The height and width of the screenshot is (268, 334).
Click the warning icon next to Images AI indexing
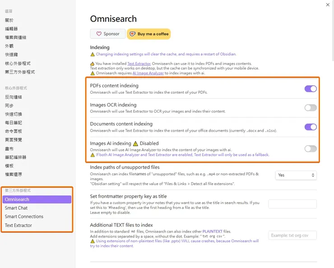click(135, 144)
